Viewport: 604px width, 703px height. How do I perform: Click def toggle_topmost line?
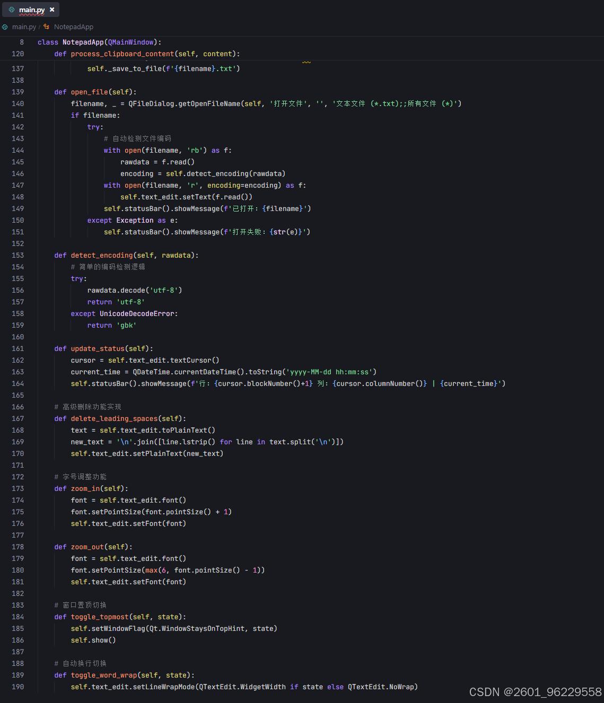click(120, 617)
